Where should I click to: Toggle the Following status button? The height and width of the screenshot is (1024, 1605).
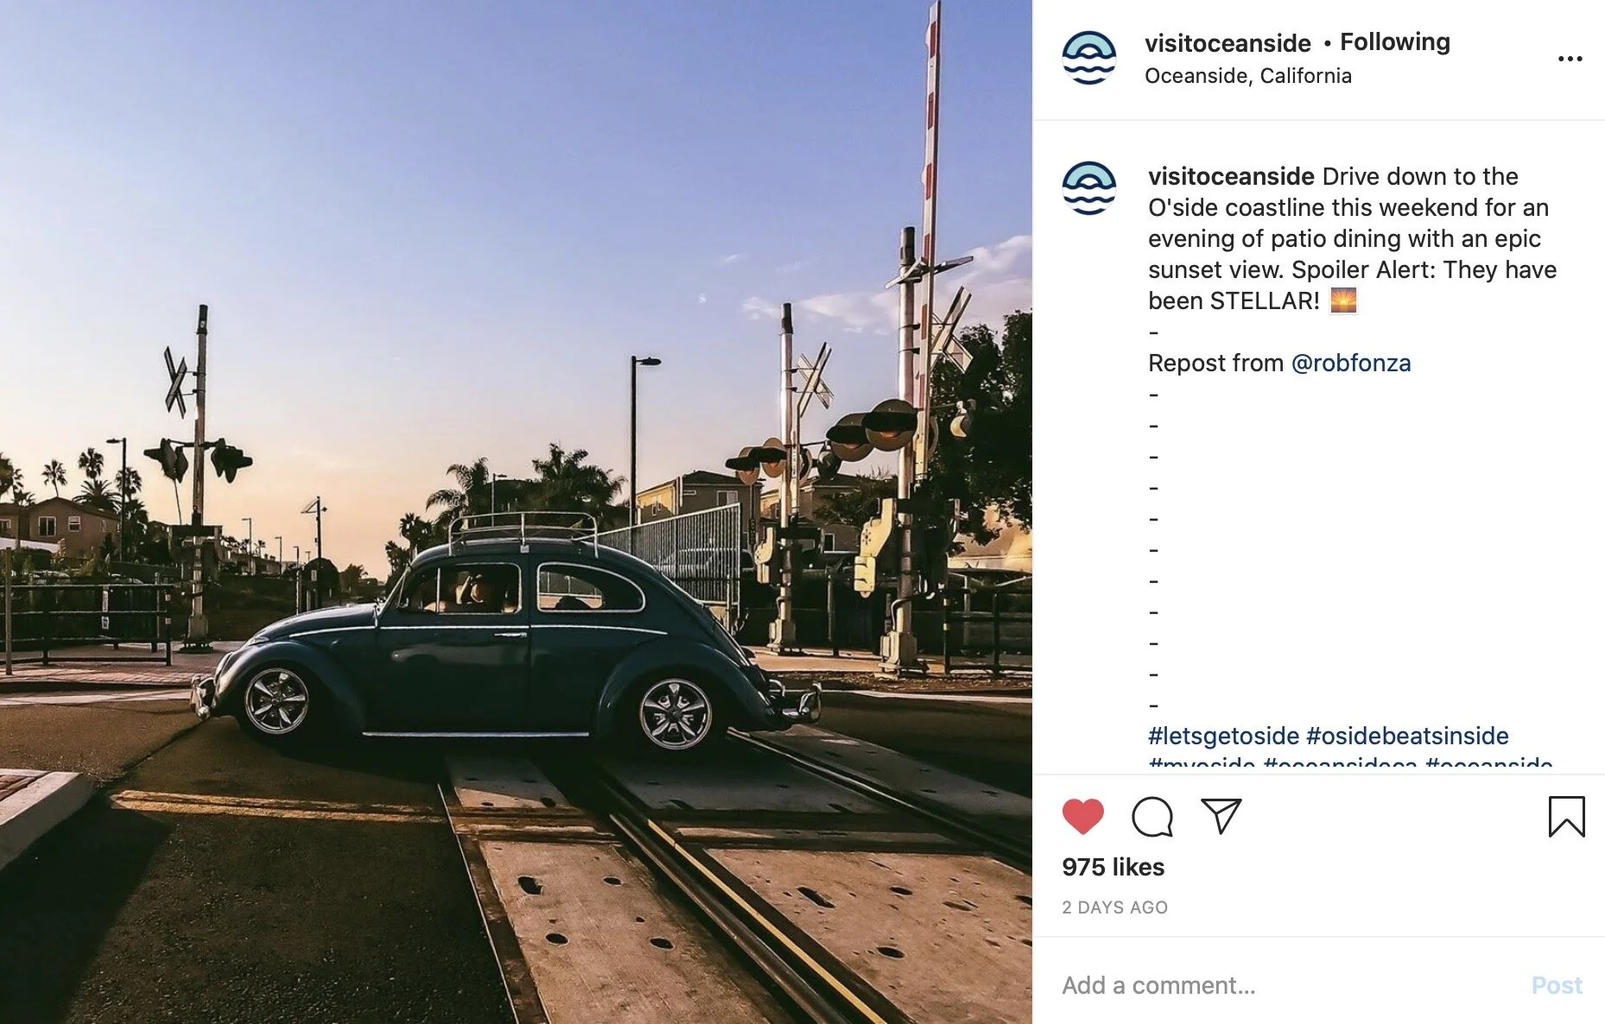pyautogui.click(x=1394, y=41)
